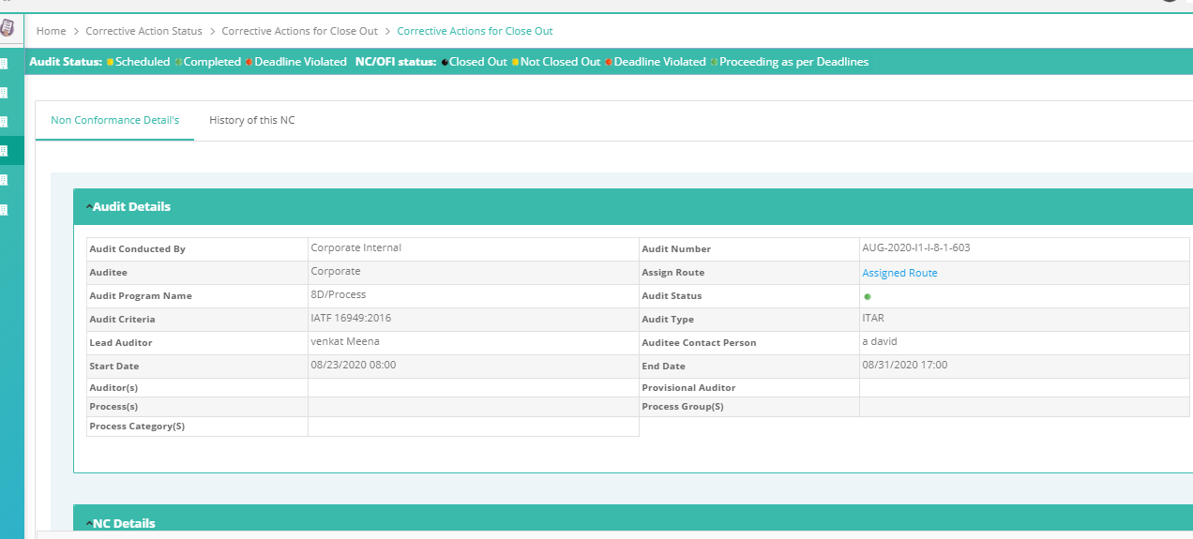1193x539 pixels.
Task: Collapse the NC Details section
Action: pos(121,523)
